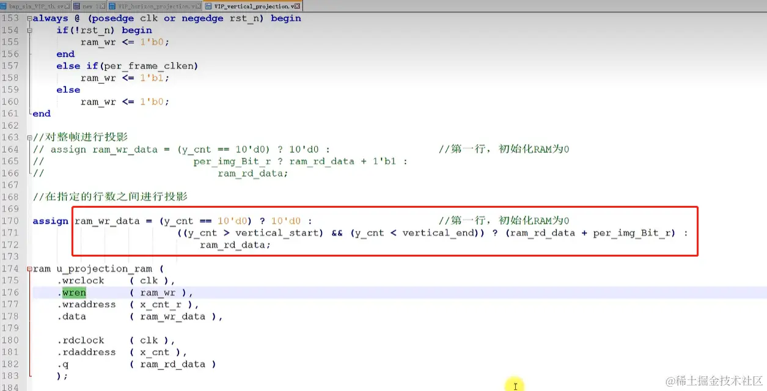This screenshot has width=767, height=391.
Task: Collapse the comment block at line 163
Action: [x=29, y=137]
